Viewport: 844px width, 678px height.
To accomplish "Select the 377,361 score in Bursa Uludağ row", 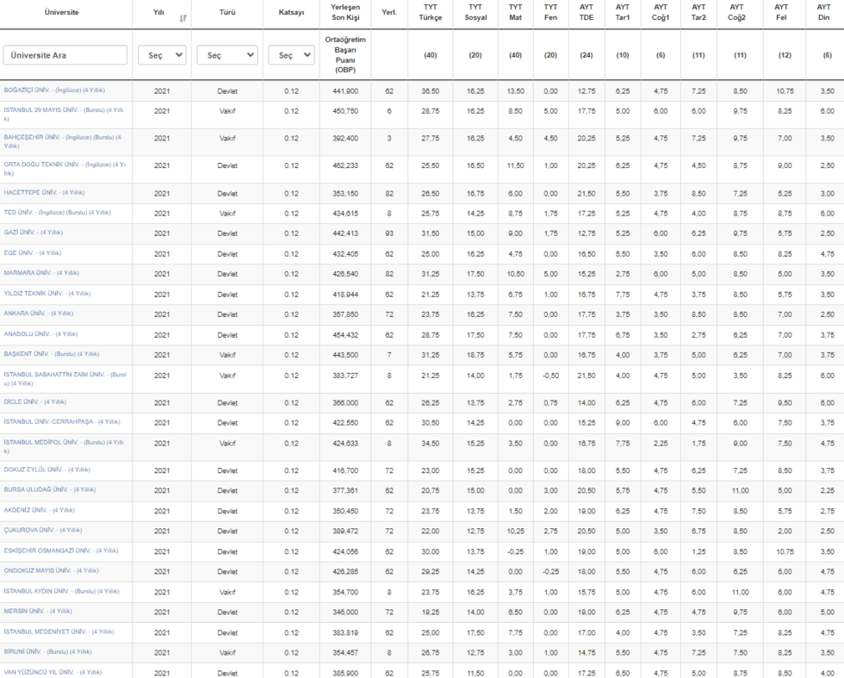I will pyautogui.click(x=345, y=490).
